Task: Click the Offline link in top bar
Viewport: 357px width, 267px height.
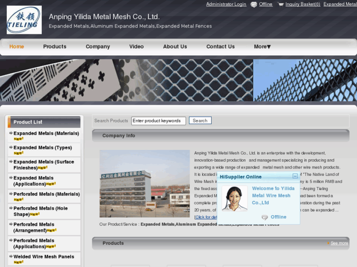Action: pyautogui.click(x=266, y=4)
